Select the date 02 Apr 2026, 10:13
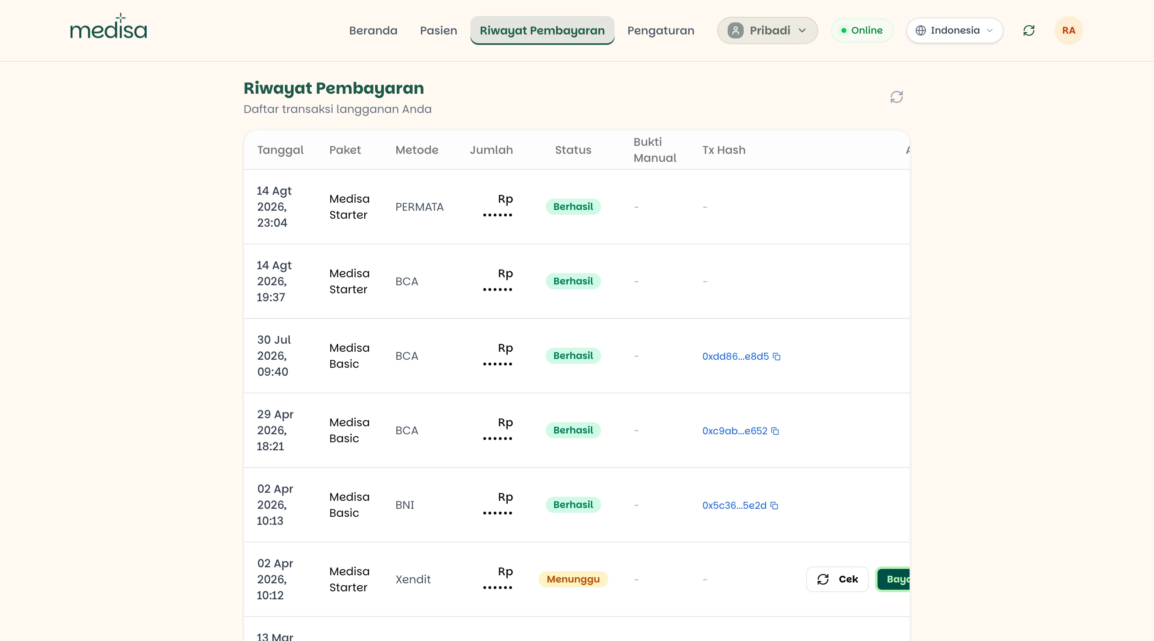1154x641 pixels. (275, 504)
